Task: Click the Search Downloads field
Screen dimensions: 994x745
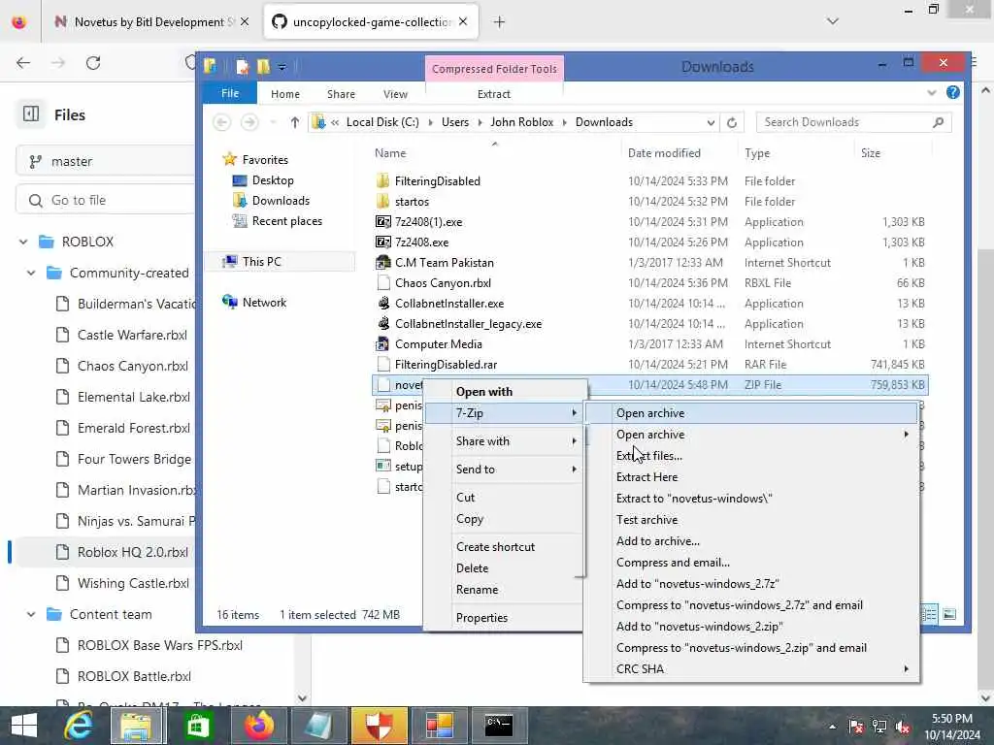Action: [x=854, y=122]
